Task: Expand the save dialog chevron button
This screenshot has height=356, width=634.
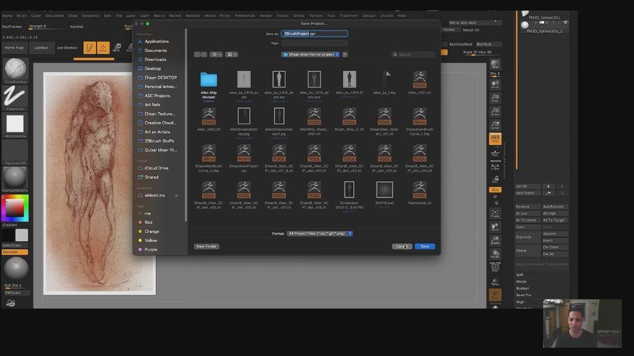Action: (345, 55)
